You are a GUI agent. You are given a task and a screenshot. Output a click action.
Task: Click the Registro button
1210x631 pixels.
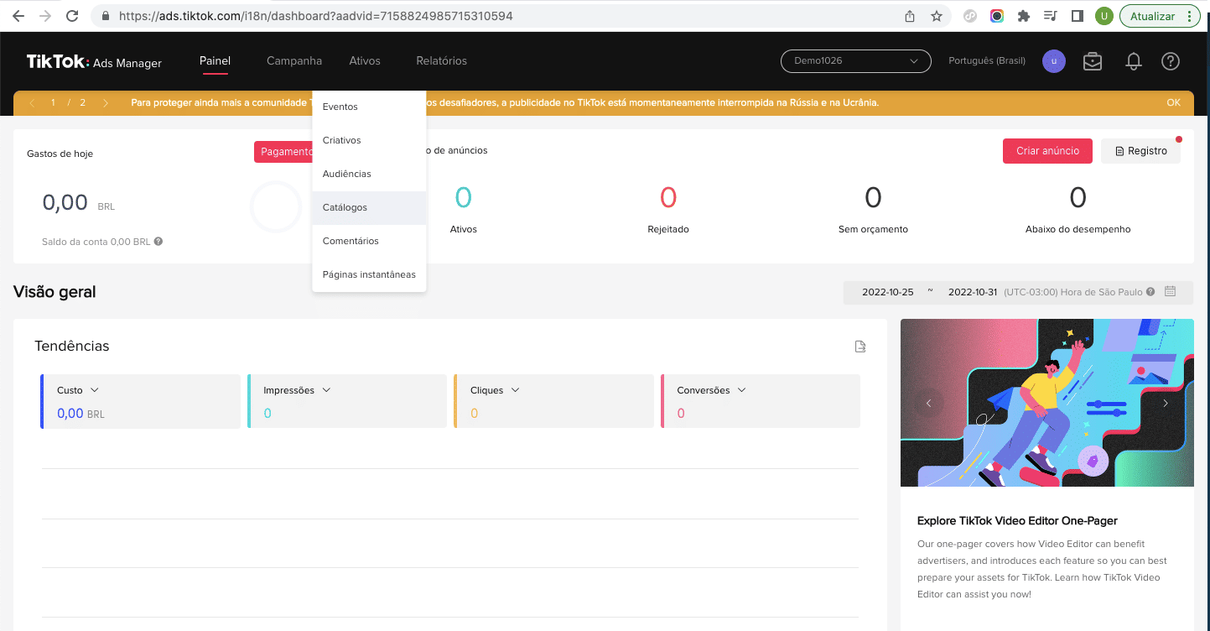tap(1140, 151)
